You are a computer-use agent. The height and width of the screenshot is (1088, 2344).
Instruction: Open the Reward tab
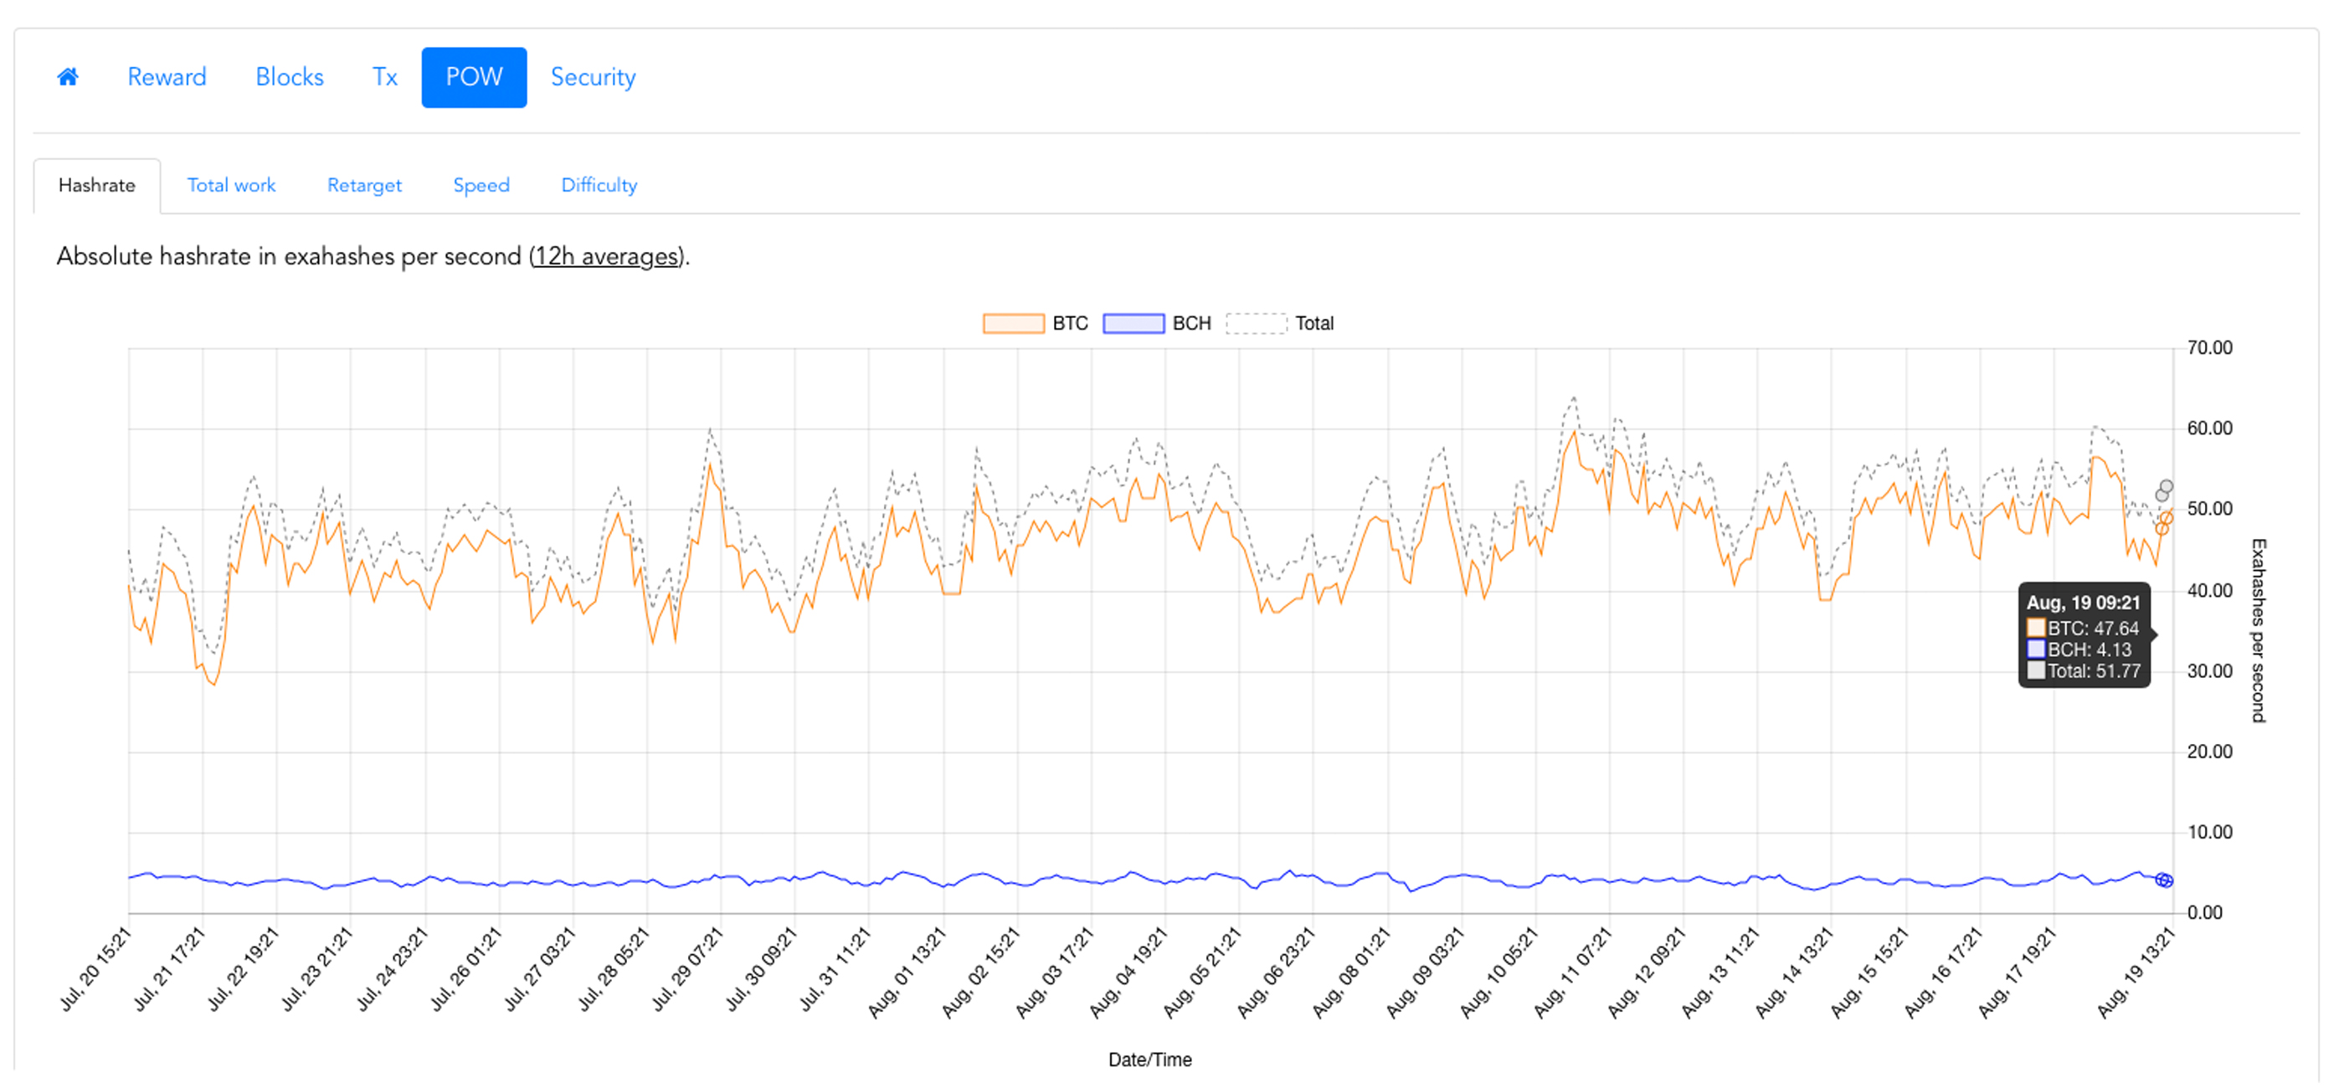click(x=167, y=77)
